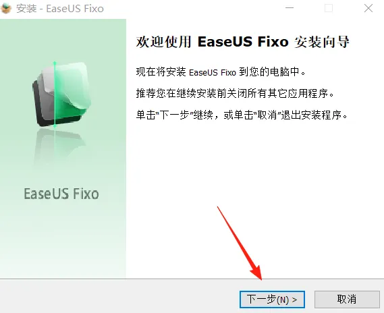
Task: Click the EaseUS Fixo stacked photo logo
Action: pyautogui.click(x=61, y=94)
